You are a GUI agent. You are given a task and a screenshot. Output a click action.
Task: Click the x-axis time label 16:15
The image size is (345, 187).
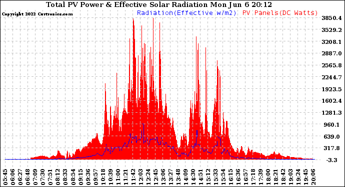(x=230, y=177)
